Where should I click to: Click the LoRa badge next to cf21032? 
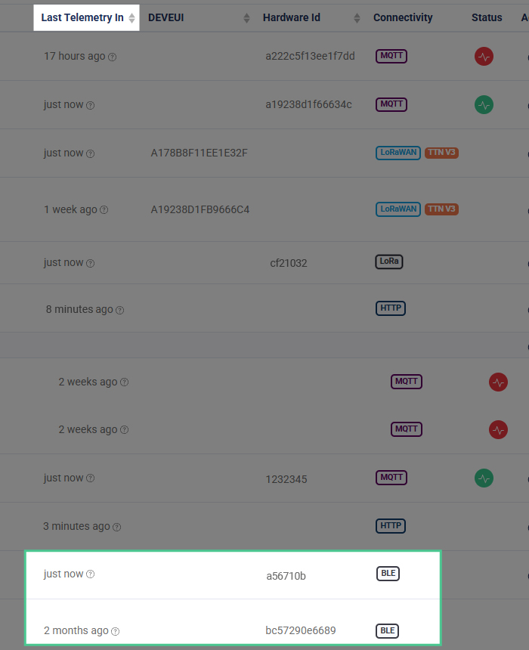pyautogui.click(x=389, y=262)
